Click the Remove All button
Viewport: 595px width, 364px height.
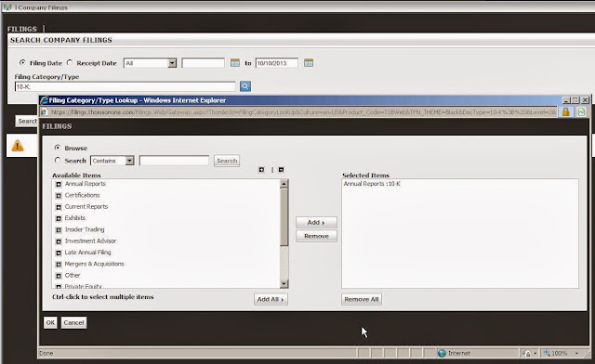(x=362, y=299)
